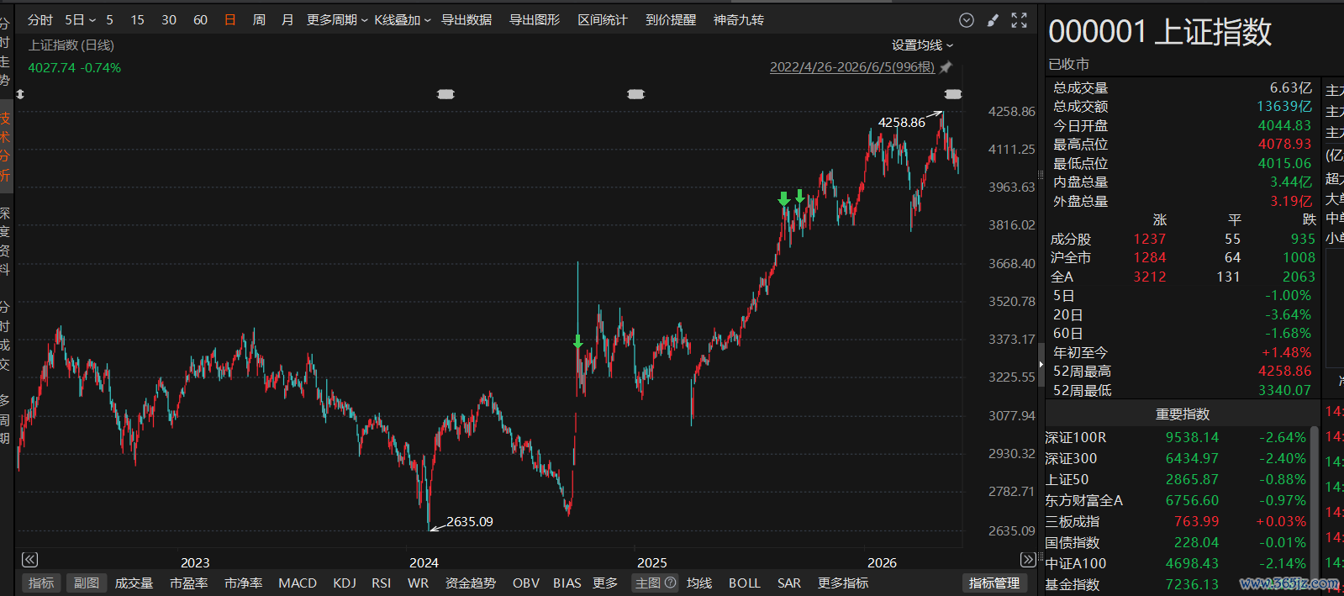1344x596 pixels.
Task: Click the 指标 button at bottom left
Action: (41, 583)
